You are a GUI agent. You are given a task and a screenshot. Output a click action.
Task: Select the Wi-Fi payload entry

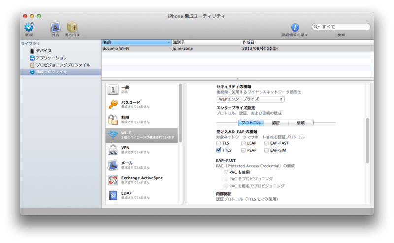[142, 135]
